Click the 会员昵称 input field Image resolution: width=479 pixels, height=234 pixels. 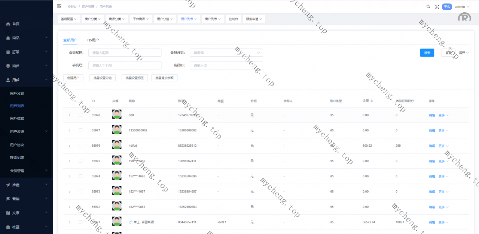tap(125, 53)
